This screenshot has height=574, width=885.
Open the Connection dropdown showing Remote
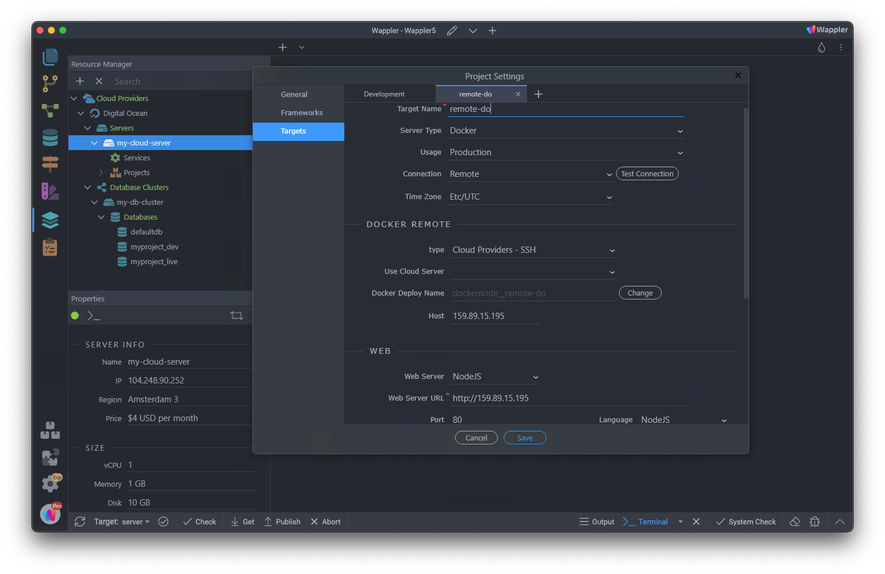[530, 175]
